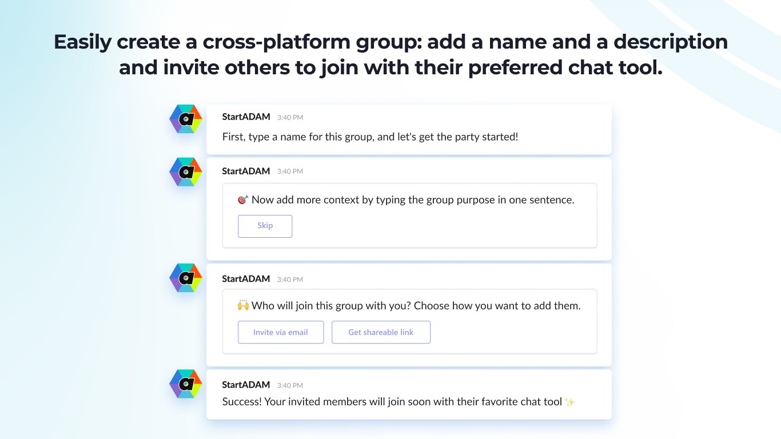Click StartADAM name above the group purpose card
The width and height of the screenshot is (781, 439).
[246, 171]
